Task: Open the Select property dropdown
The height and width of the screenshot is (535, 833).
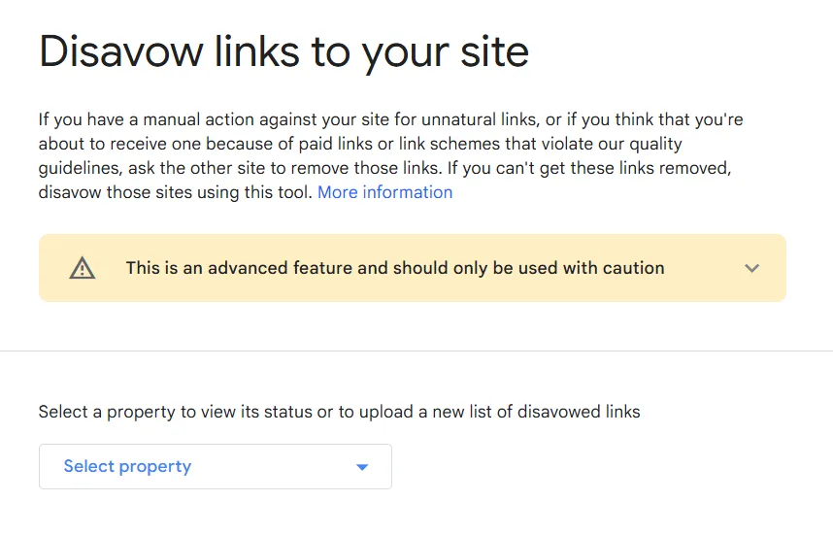Action: tap(215, 466)
